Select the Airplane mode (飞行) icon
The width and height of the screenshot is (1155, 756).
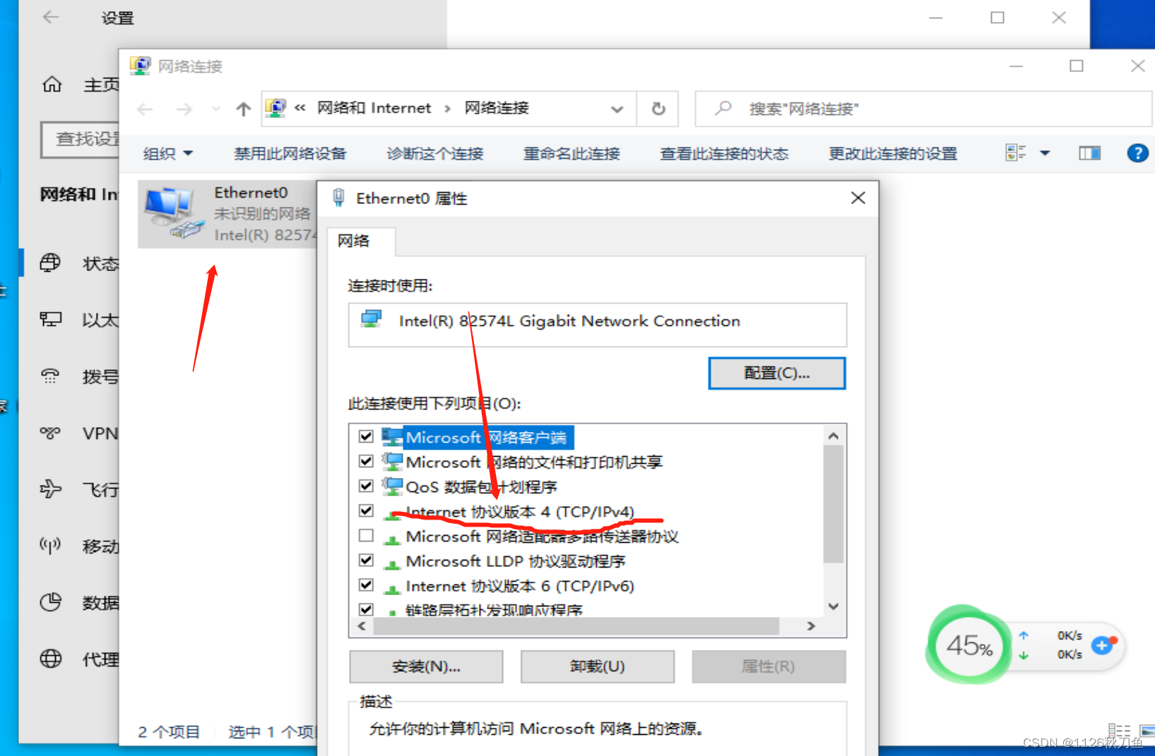click(50, 488)
